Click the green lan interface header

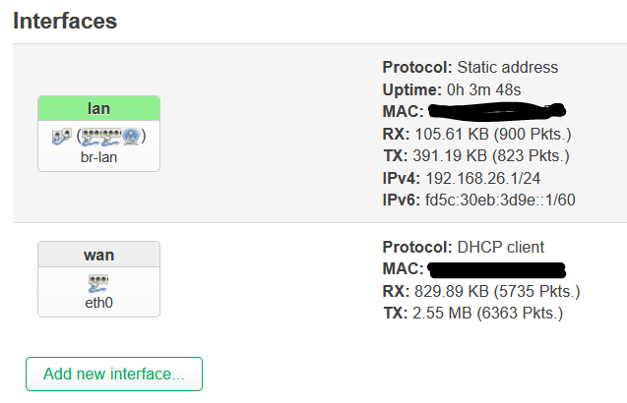98,108
